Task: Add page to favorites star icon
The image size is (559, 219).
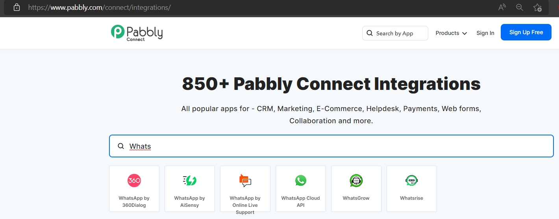Action: click(537, 7)
